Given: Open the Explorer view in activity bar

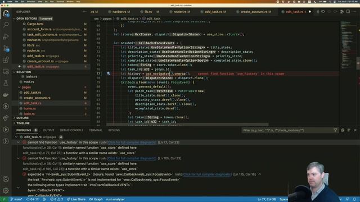Looking at the screenshot, I should pos(6,13).
